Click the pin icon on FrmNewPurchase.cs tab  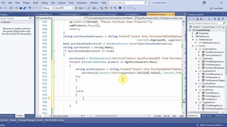click(x=170, y=14)
